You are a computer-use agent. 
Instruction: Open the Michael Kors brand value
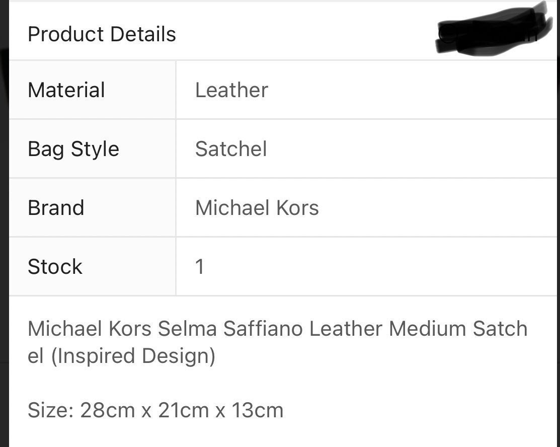(x=257, y=207)
